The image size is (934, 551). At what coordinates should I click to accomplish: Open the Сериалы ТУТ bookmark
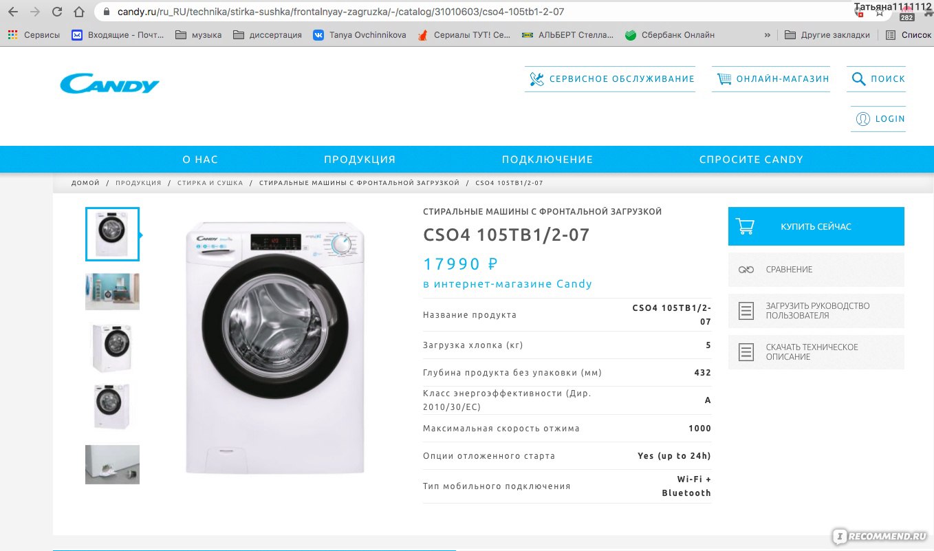(464, 34)
